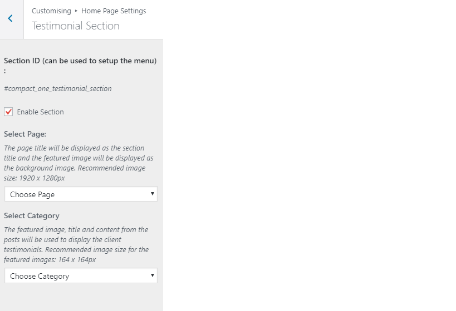Click the Testimonial Section heading
This screenshot has width=456, height=311.
coord(76,26)
